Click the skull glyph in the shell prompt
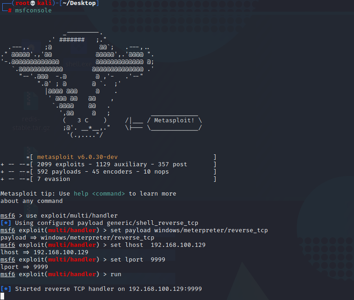354x300 pixels. point(33,3)
